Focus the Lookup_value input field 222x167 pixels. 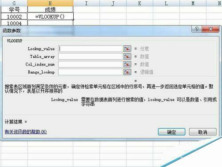coord(90,49)
